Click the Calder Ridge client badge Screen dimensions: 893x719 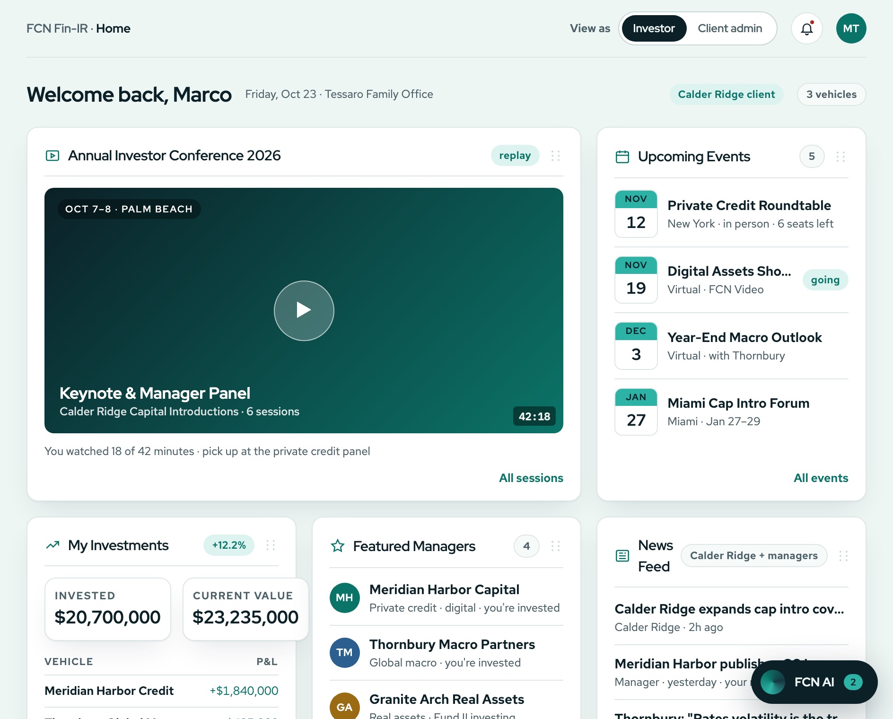click(x=727, y=95)
